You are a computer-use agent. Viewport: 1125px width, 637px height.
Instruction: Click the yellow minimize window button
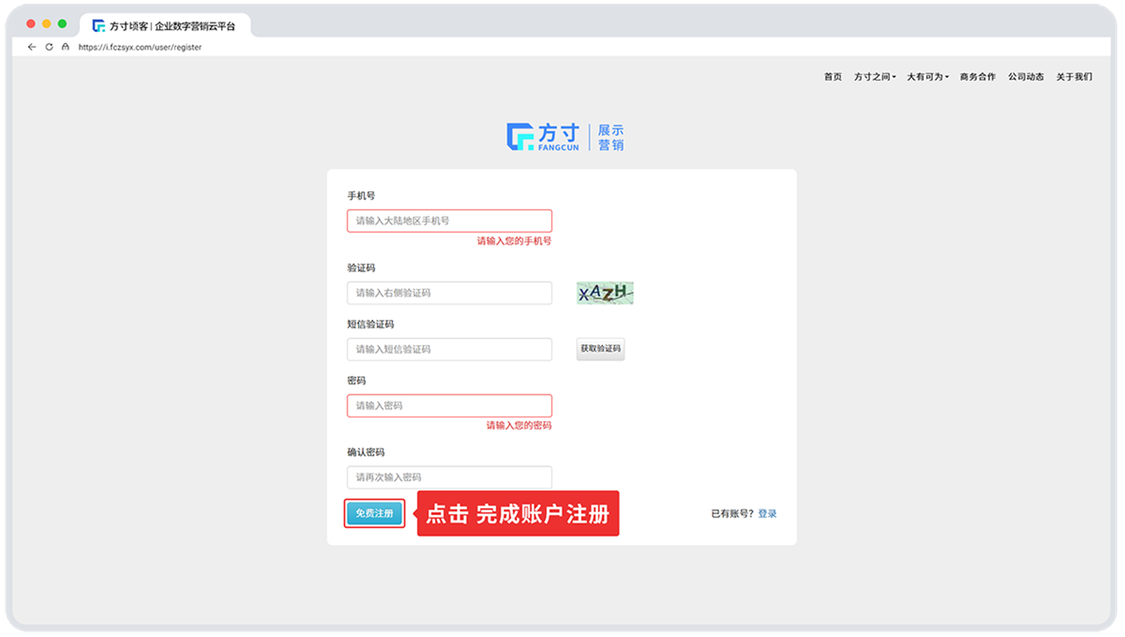46,24
